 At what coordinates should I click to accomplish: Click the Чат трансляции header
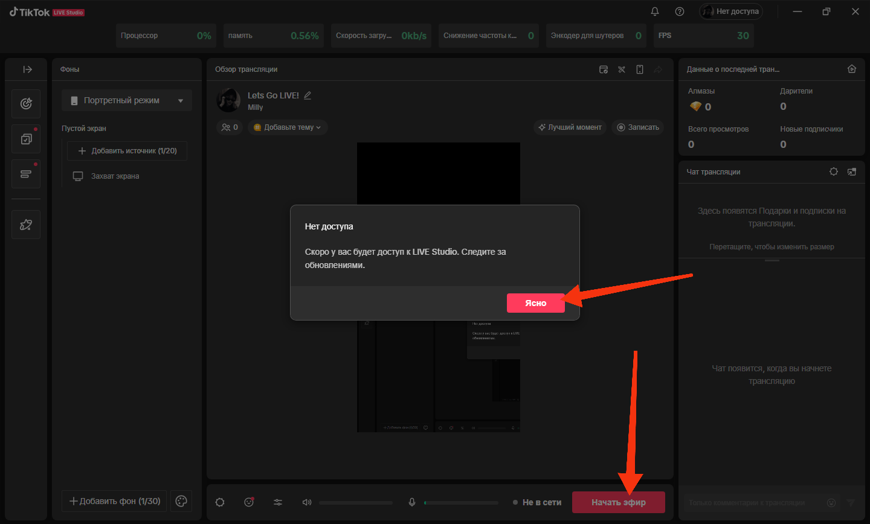point(714,172)
